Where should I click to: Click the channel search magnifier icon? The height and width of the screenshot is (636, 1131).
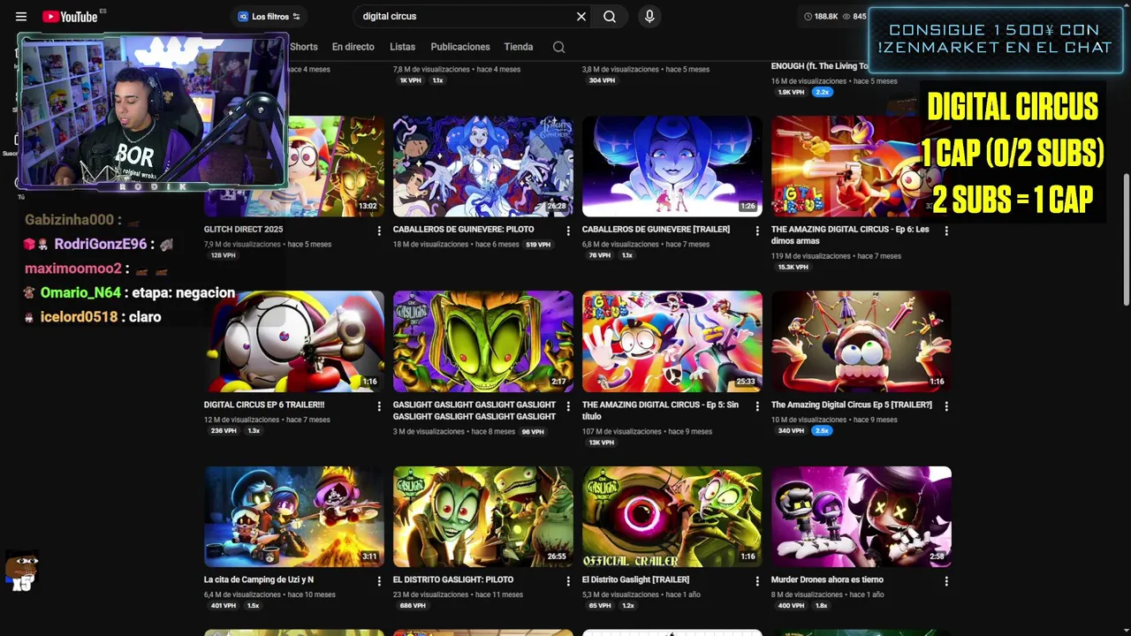point(558,47)
